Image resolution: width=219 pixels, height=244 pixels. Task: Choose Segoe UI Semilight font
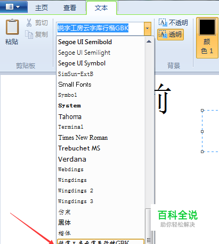[101, 53]
